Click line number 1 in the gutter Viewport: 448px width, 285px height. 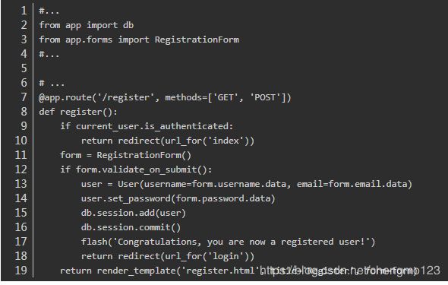tap(24, 11)
